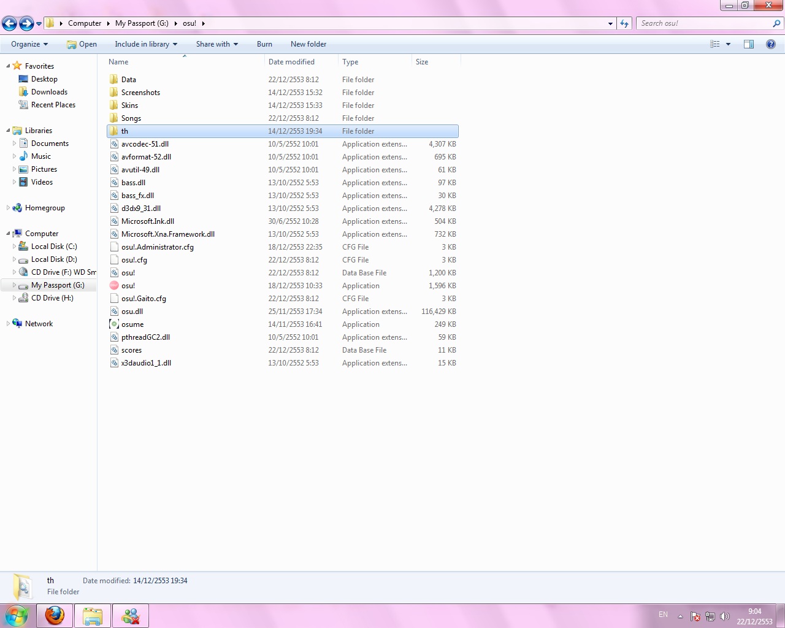Expand Local Disk (C:) node
Image resolution: width=785 pixels, height=628 pixels.
click(x=14, y=247)
